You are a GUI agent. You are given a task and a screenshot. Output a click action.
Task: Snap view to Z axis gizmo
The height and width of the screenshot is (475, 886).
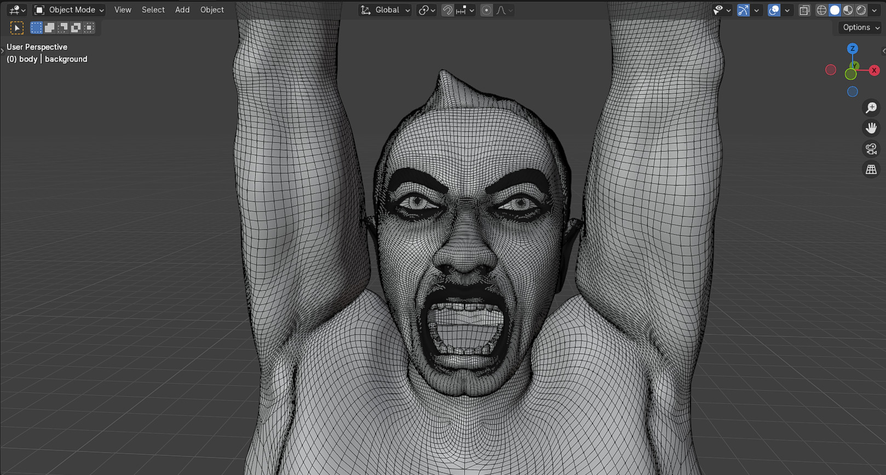[x=853, y=48]
